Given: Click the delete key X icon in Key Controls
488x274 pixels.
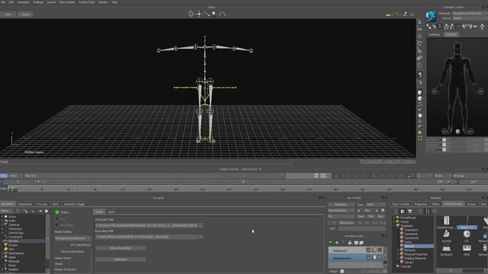Looking at the screenshot, I should (x=383, y=211).
